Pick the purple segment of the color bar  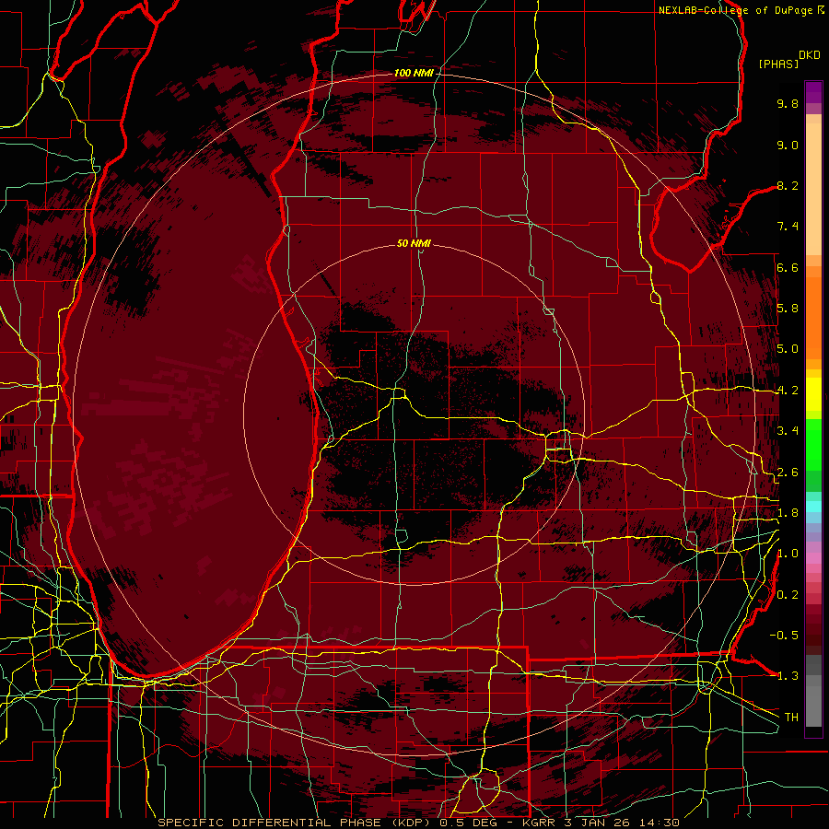pos(813,93)
